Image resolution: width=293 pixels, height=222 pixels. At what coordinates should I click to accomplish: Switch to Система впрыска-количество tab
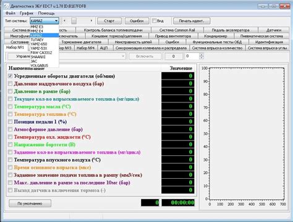pyautogui.click(x=217, y=48)
